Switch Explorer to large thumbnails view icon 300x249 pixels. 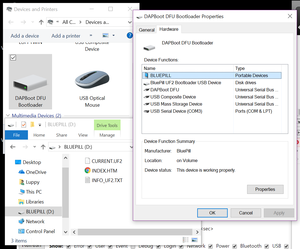pos(195,240)
